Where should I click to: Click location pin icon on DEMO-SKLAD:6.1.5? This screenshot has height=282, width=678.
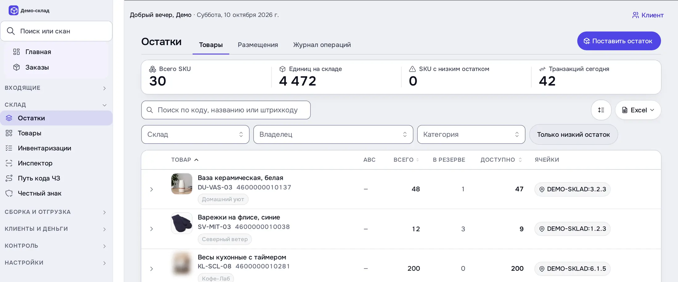542,269
